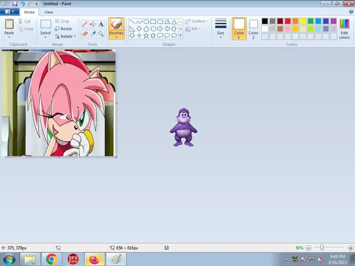Select the Pencil tool

pos(85,24)
